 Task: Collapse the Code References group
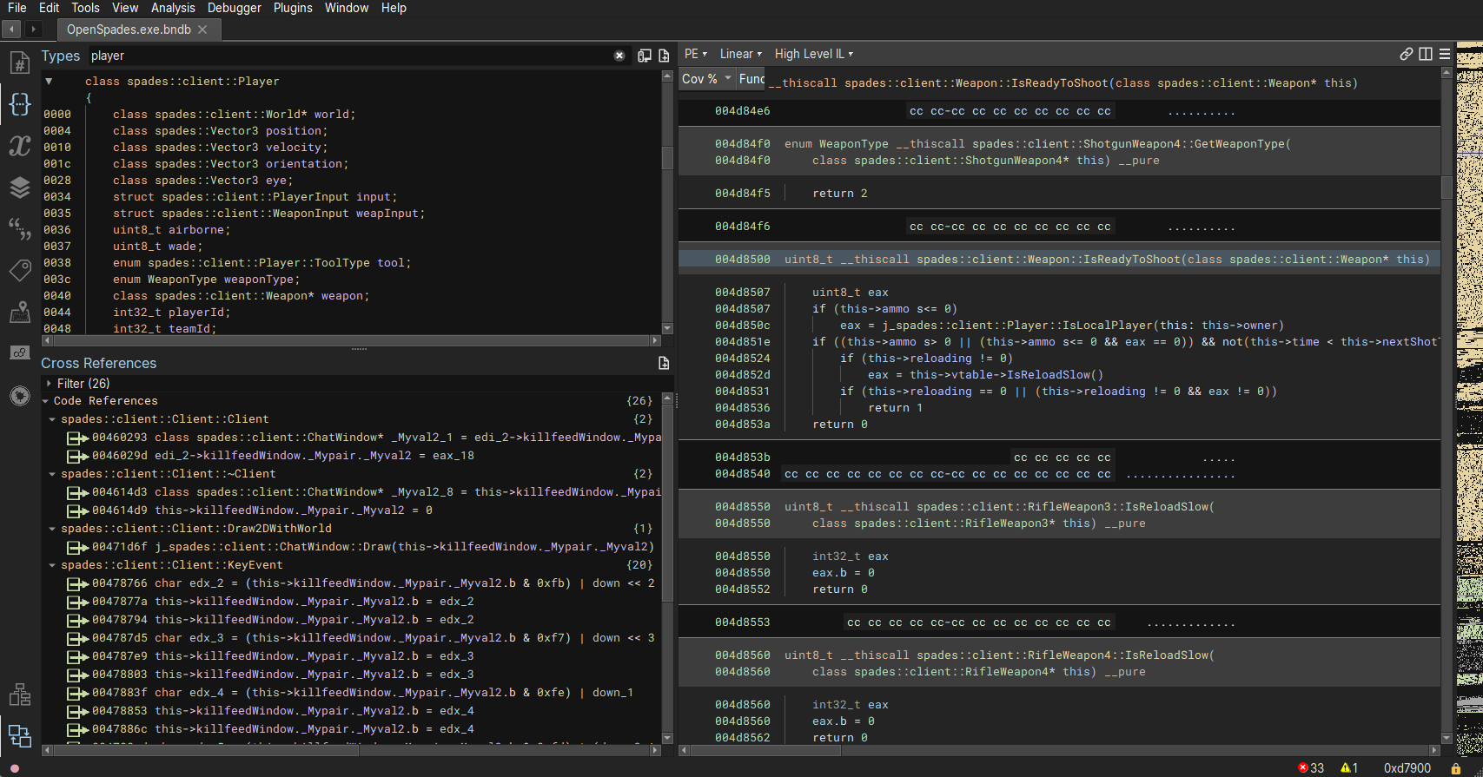(46, 401)
